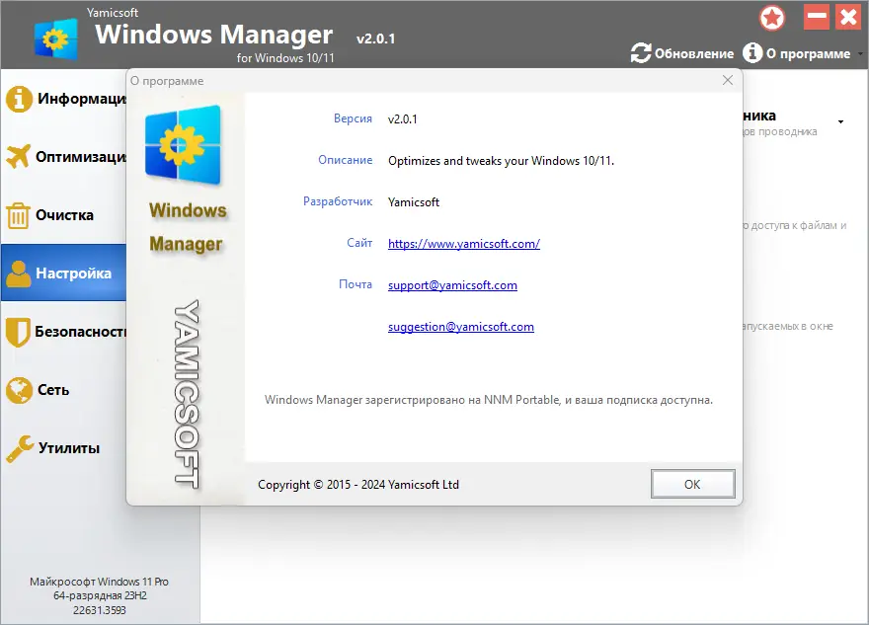Click the refresh arrows update icon
The height and width of the screenshot is (625, 869).
coord(641,53)
